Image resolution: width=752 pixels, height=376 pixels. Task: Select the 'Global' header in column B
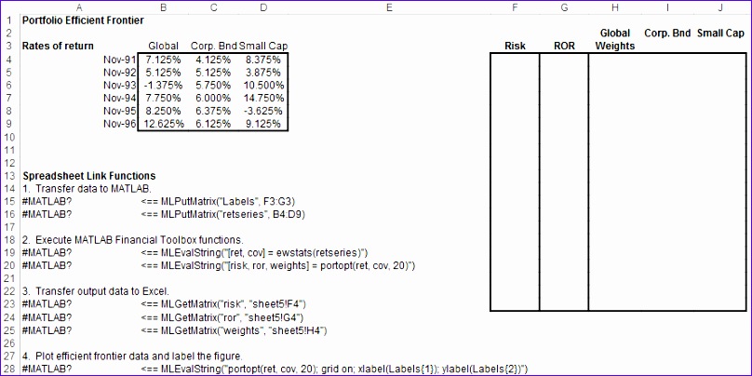pos(164,46)
